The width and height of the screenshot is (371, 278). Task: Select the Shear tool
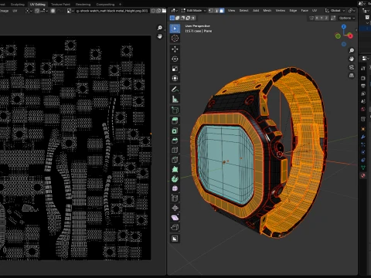175,218
